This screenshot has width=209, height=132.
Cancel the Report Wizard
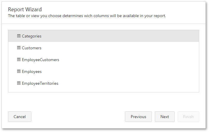pos(20,117)
